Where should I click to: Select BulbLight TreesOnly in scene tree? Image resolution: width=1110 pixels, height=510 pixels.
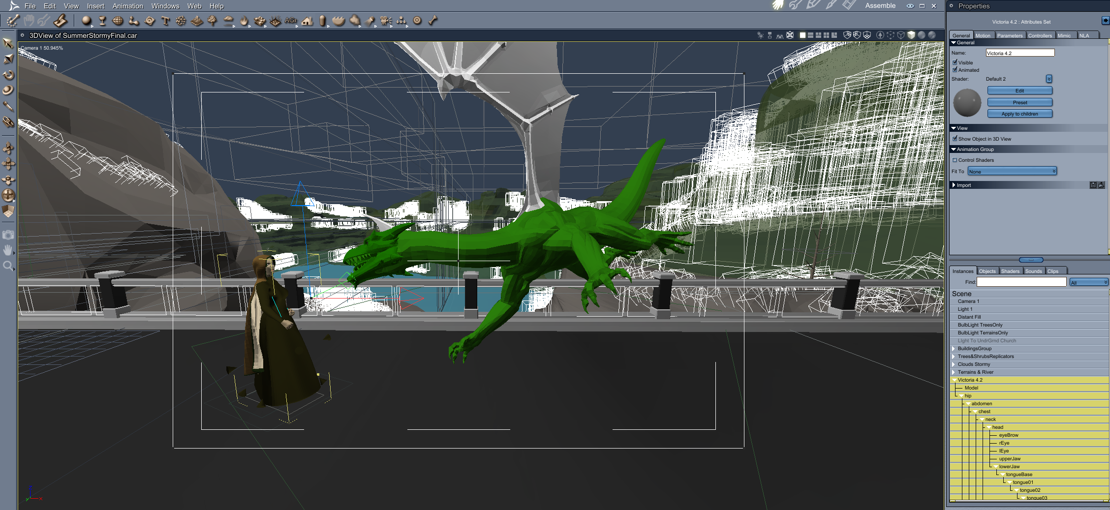[x=1029, y=325]
